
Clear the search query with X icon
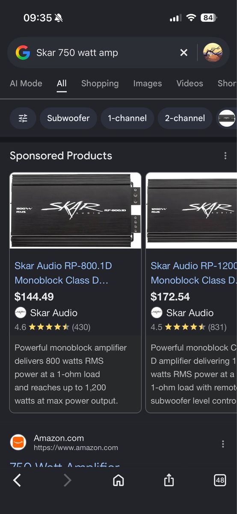point(184,53)
